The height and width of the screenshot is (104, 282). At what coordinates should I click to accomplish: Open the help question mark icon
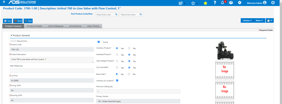(215, 3)
